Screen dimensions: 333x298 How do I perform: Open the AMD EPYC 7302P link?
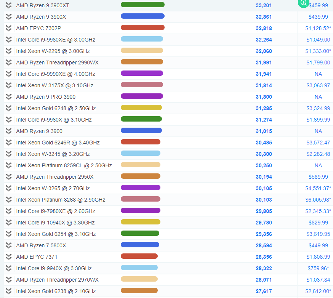pos(38,28)
